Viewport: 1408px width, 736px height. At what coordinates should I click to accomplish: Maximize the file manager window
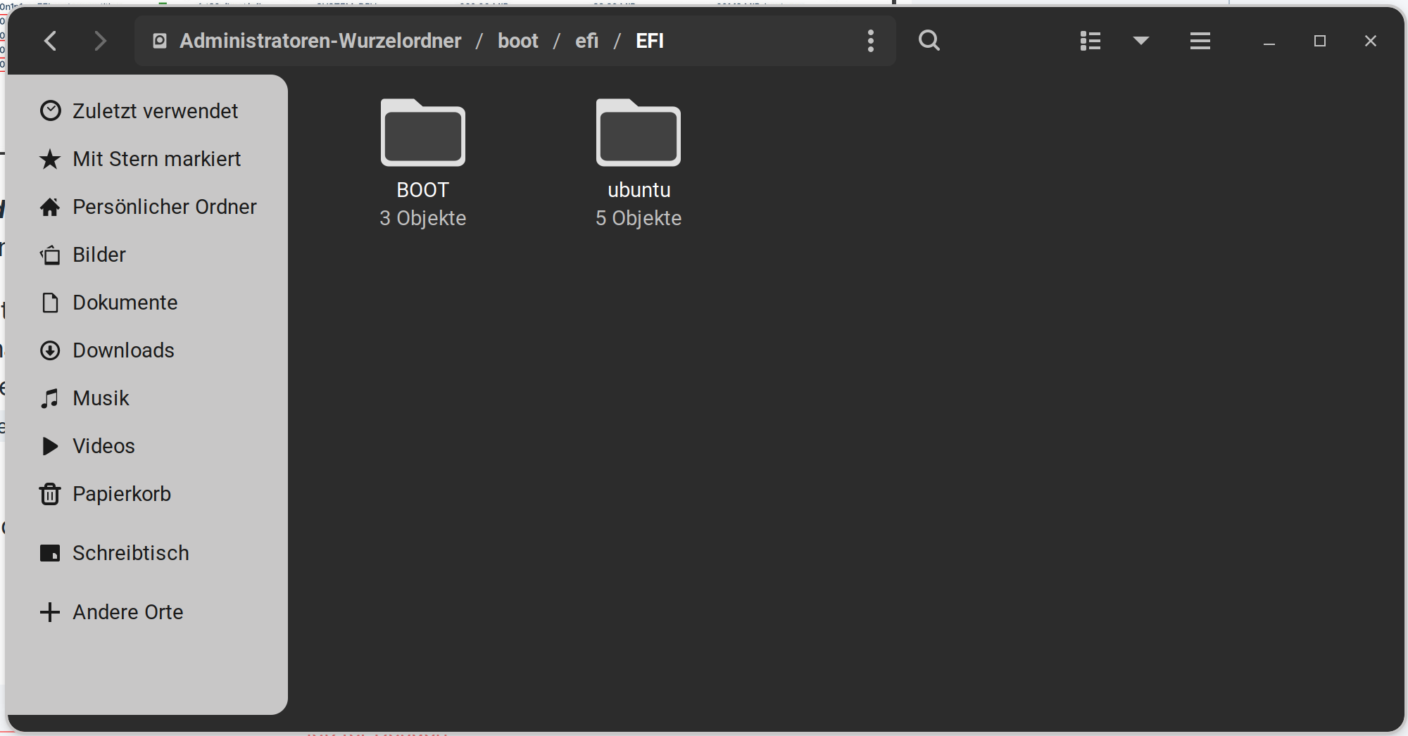tap(1320, 41)
